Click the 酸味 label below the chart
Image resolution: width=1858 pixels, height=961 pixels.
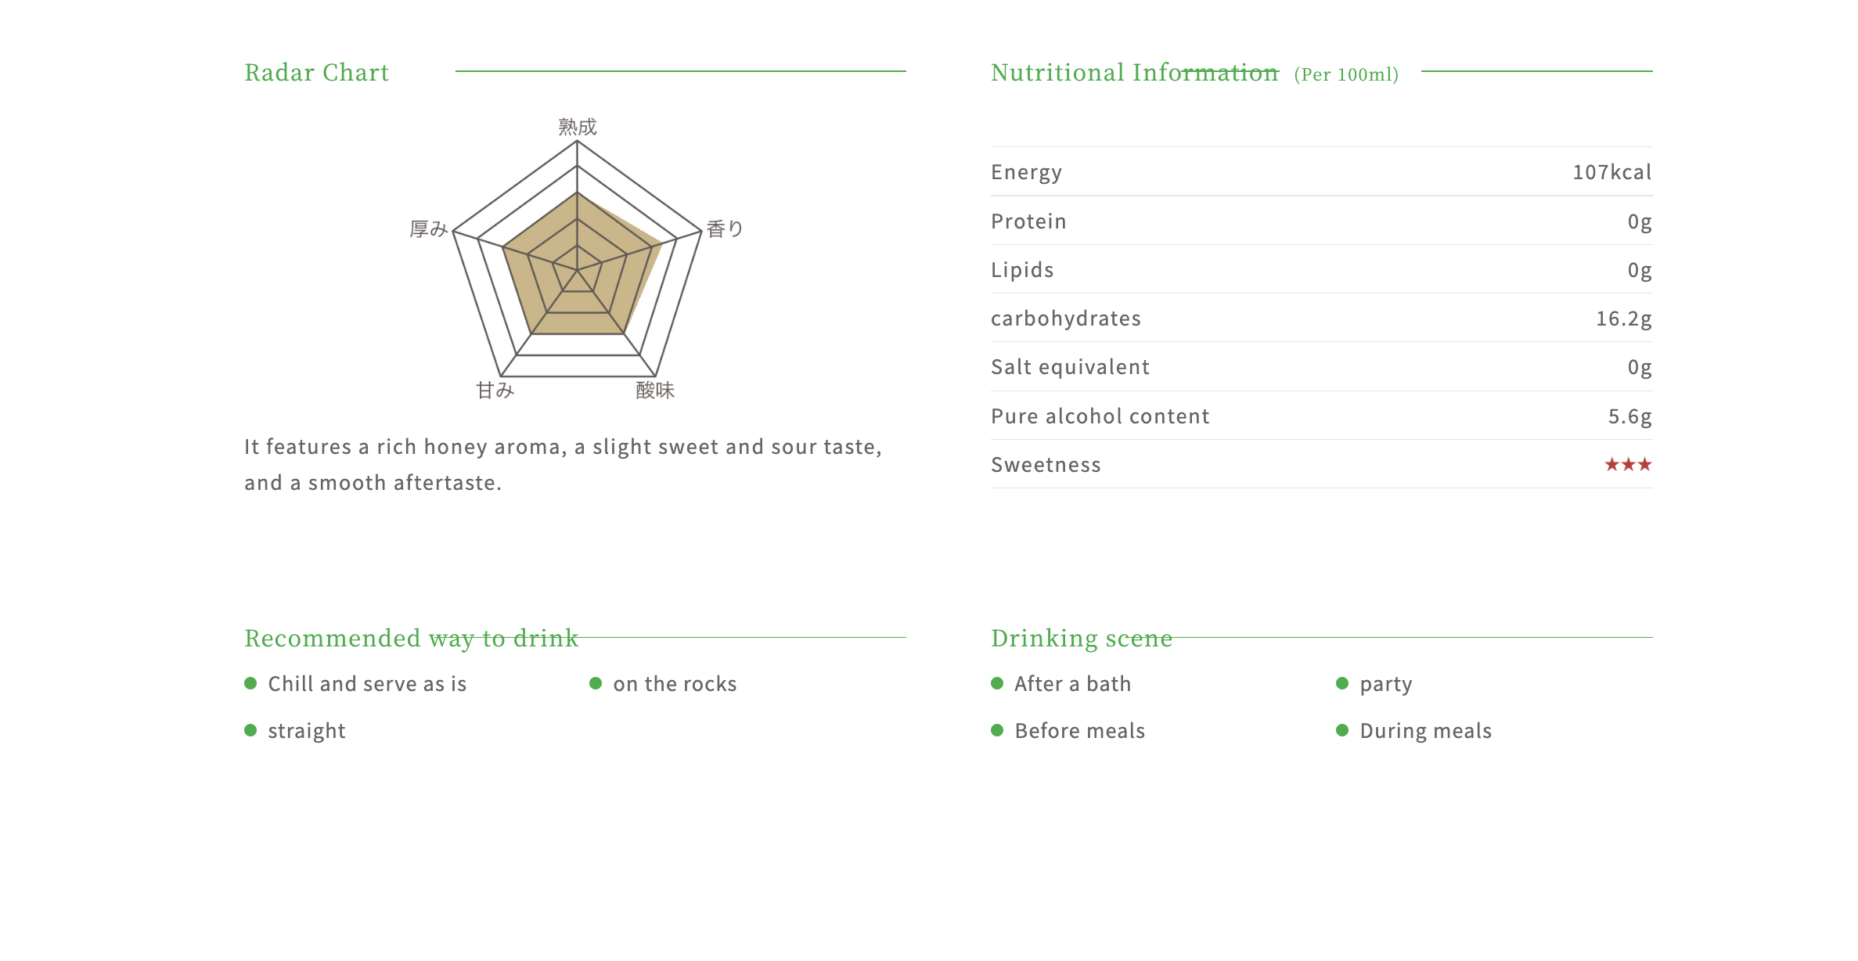(x=655, y=390)
